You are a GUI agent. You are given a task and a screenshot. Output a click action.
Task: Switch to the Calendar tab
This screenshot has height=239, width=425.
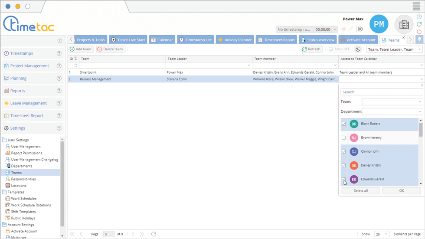pyautogui.click(x=162, y=40)
